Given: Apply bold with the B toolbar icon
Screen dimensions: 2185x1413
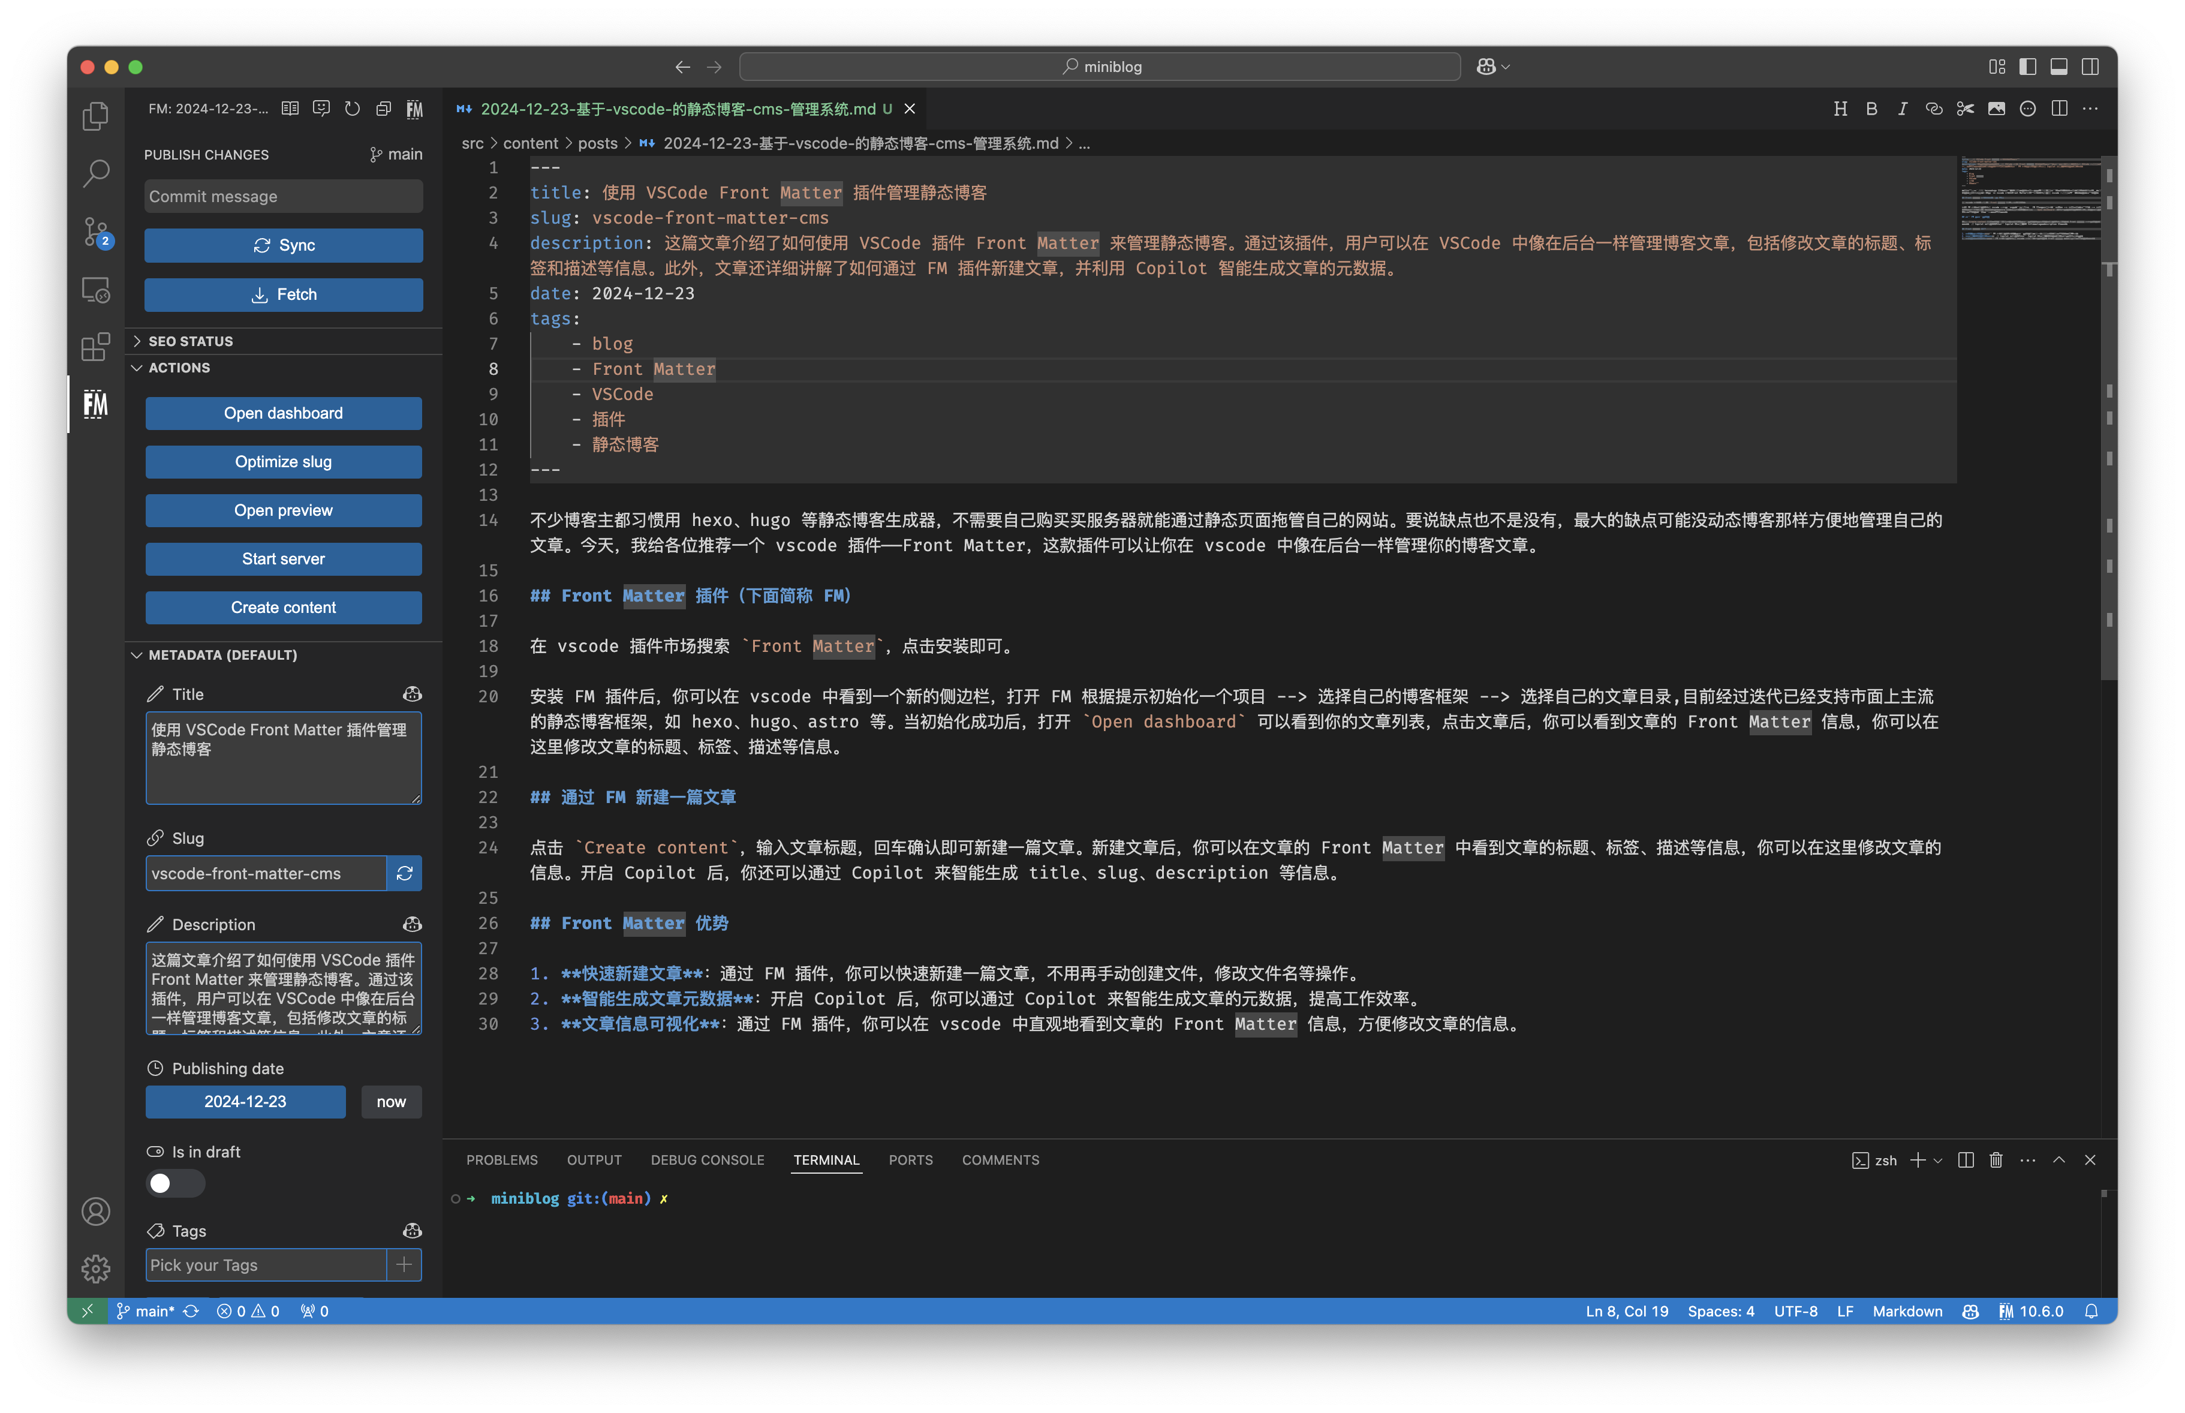Looking at the screenshot, I should pos(1871,109).
